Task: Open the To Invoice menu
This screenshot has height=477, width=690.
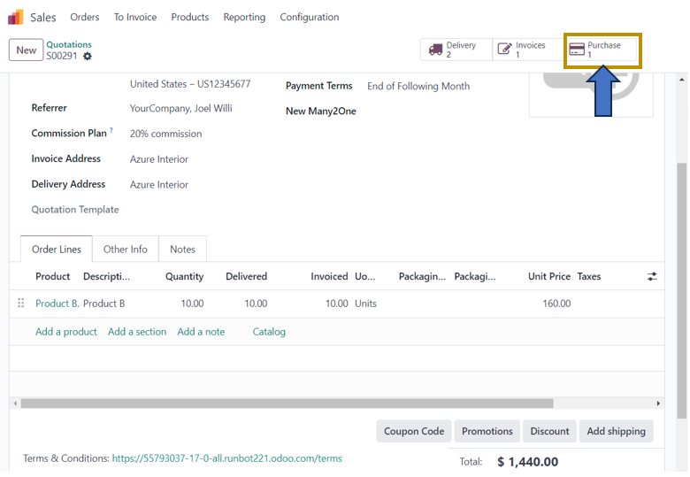Action: 135,18
